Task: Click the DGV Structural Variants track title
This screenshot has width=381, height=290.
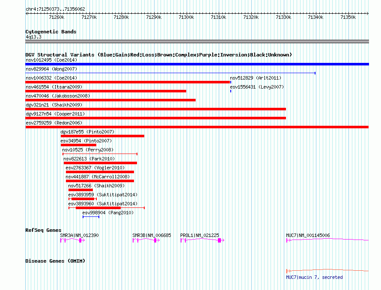Action: click(159, 55)
